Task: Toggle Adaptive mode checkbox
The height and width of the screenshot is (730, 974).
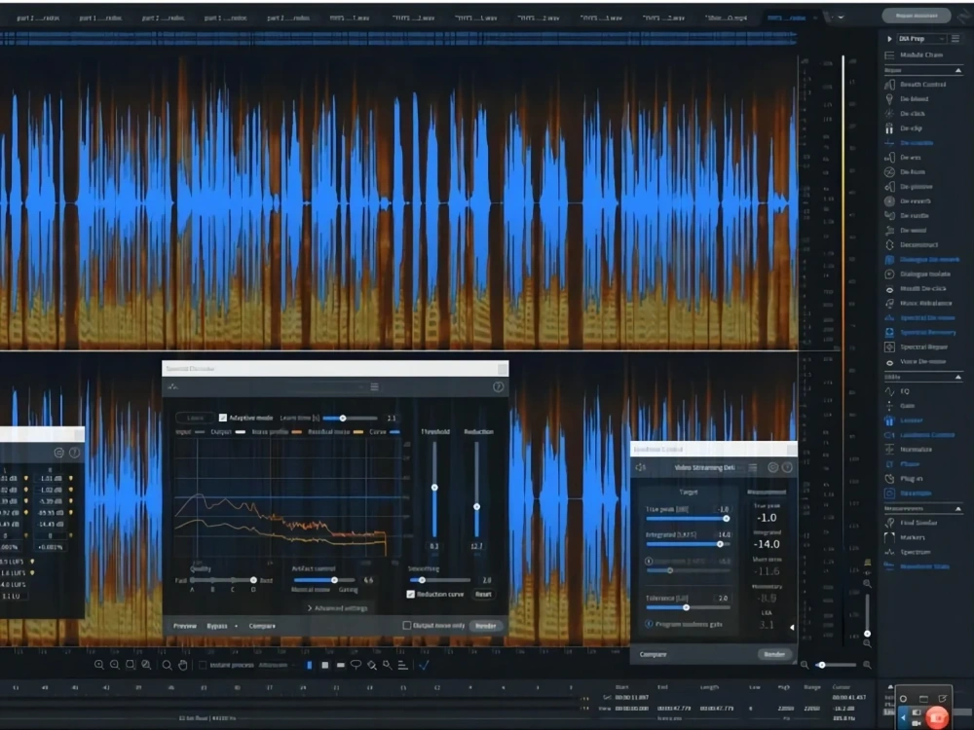Action: pyautogui.click(x=222, y=418)
